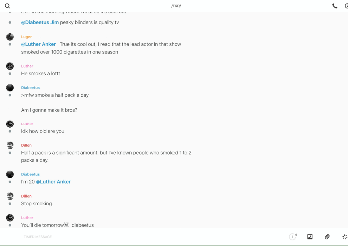Open conversation info via the info icon
The height and width of the screenshot is (246, 348).
(x=346, y=6)
